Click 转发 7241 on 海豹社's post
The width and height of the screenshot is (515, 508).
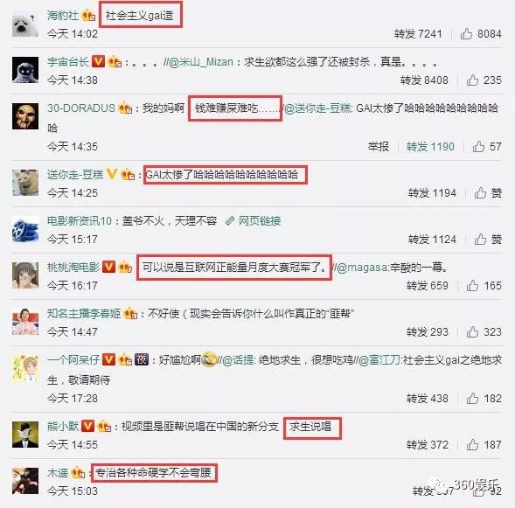(418, 33)
